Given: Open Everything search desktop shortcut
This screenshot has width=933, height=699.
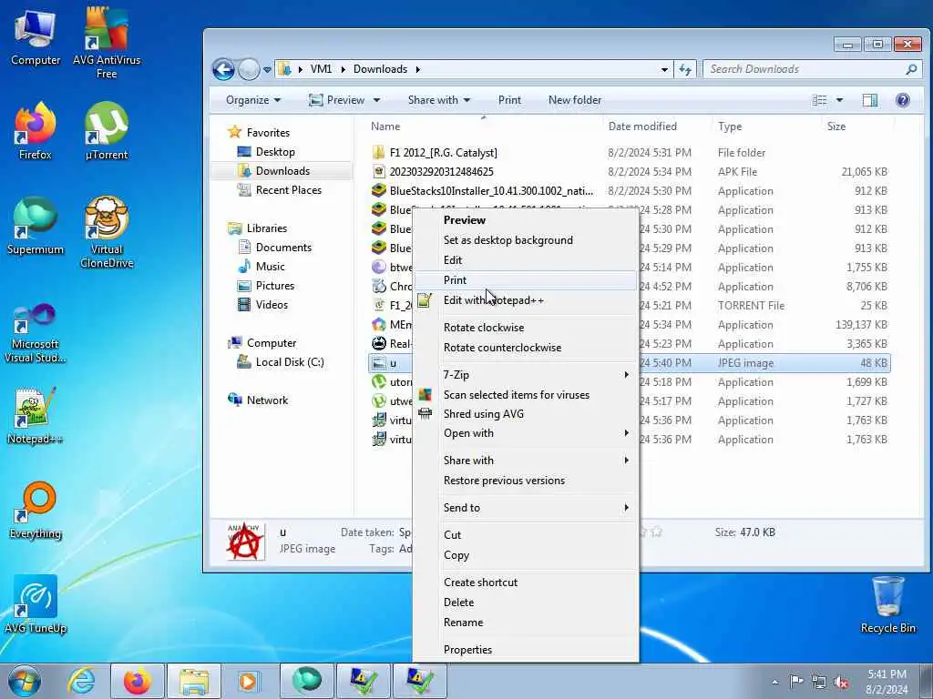Looking at the screenshot, I should tap(36, 511).
